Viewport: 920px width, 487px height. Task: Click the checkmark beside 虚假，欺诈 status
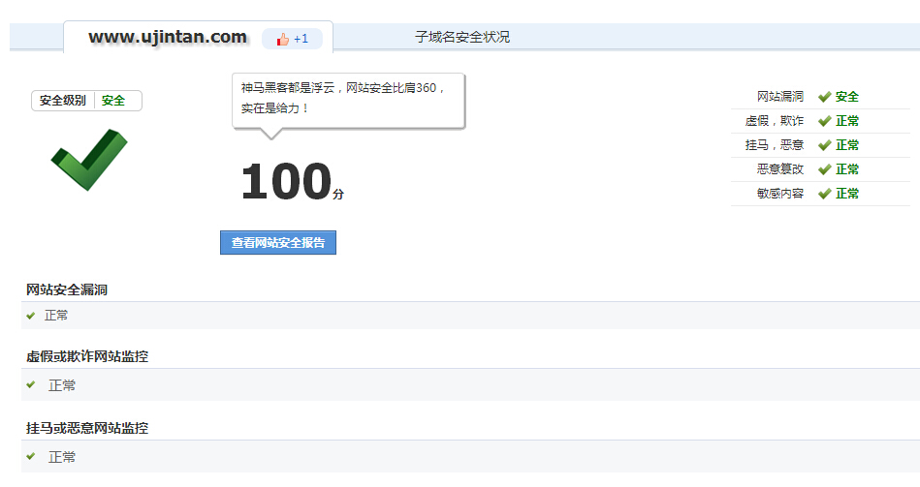pyautogui.click(x=824, y=121)
